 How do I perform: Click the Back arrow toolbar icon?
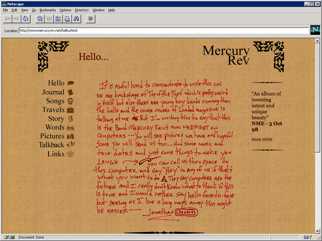tap(7, 19)
